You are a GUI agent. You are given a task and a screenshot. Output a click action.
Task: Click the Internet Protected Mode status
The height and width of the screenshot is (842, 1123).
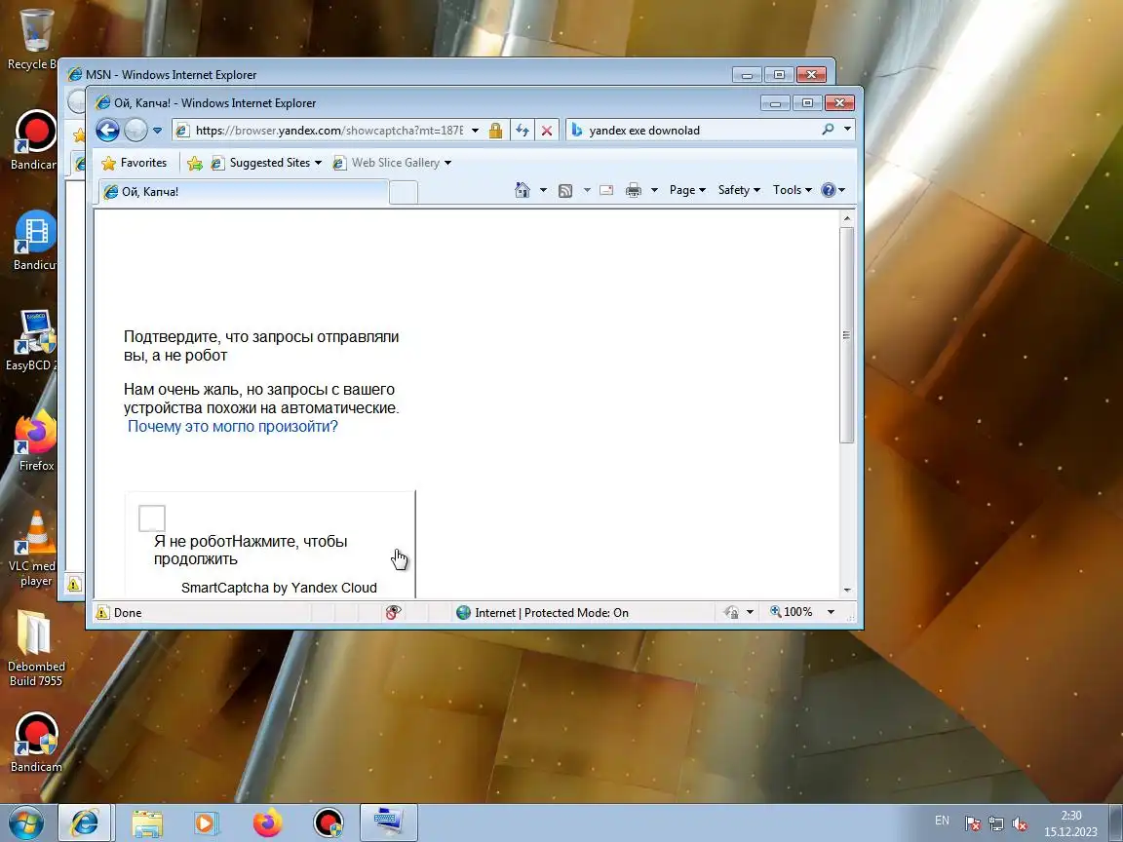542,613
